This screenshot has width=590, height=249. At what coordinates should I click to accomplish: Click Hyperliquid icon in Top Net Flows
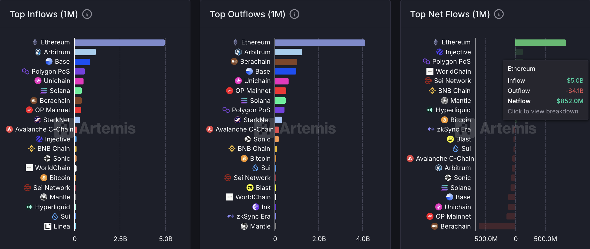[430, 110]
